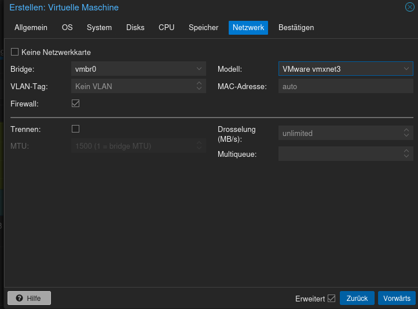Toggle the Trennen checkbox

pos(75,128)
